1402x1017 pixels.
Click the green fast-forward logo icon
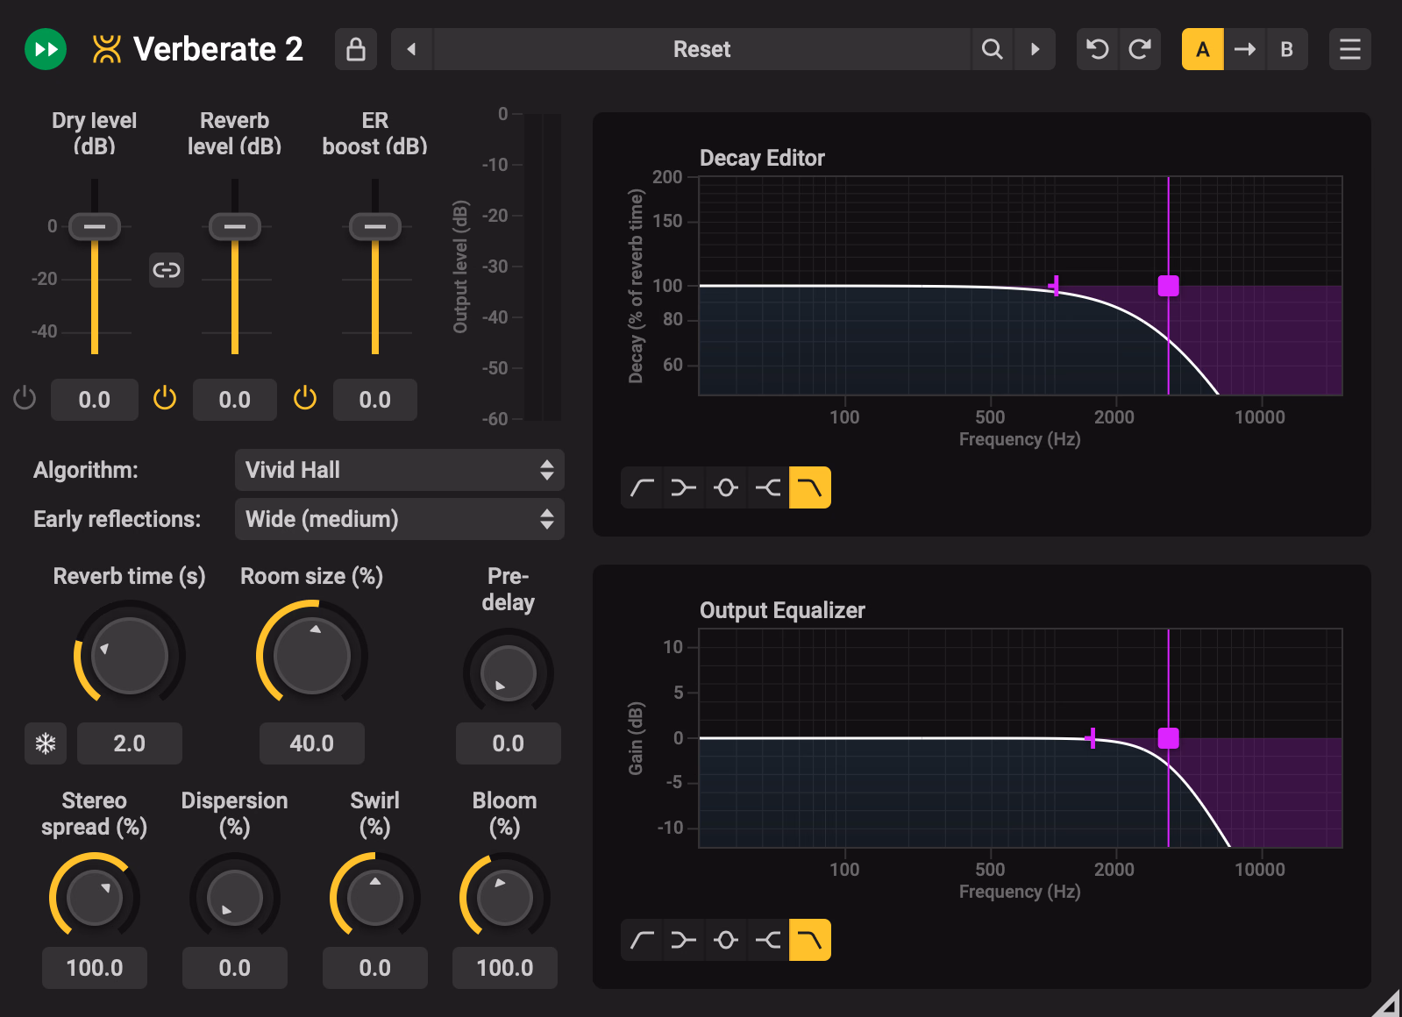[x=46, y=49]
